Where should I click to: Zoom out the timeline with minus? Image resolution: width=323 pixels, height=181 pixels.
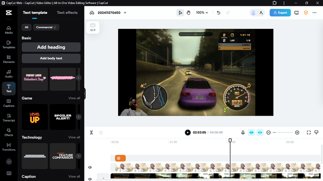pos(268,132)
